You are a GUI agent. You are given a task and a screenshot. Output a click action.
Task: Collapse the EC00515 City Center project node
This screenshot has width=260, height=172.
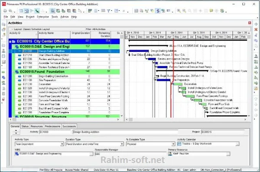[10, 41]
